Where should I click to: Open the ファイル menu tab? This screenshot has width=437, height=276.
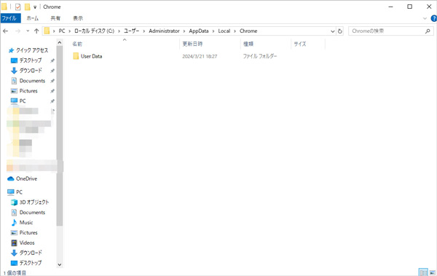(x=10, y=18)
